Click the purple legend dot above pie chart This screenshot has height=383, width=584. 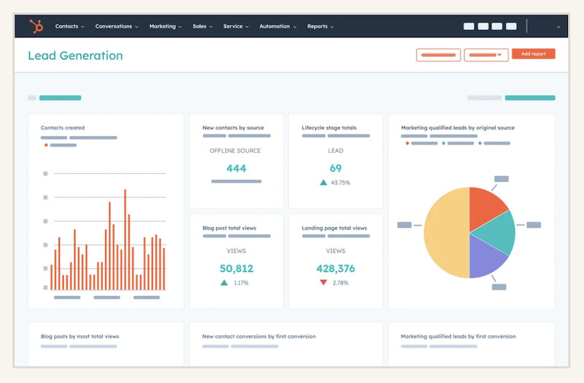click(x=479, y=143)
